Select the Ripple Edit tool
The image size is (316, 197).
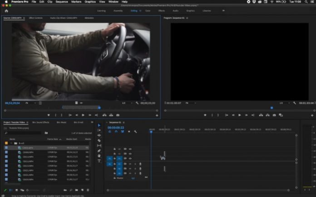[99, 135]
